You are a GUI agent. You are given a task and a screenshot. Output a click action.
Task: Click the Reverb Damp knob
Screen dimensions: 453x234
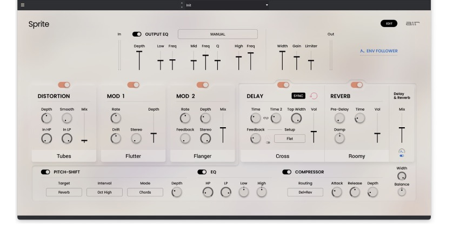[339, 139]
